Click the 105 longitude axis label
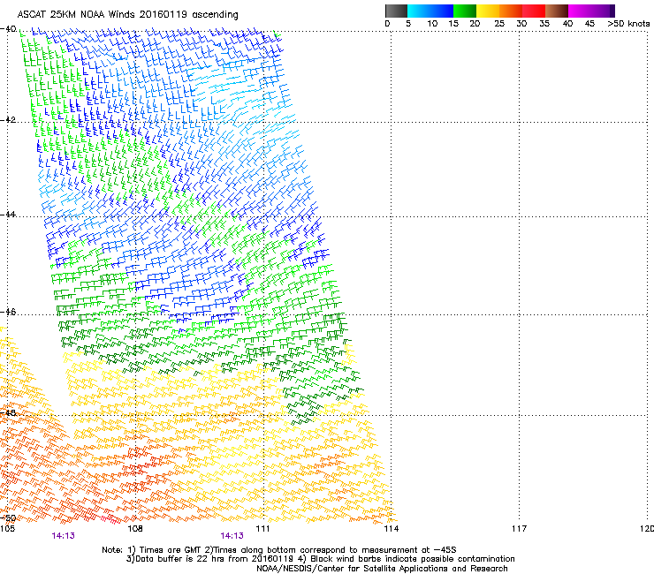The image size is (654, 574). click(7, 529)
